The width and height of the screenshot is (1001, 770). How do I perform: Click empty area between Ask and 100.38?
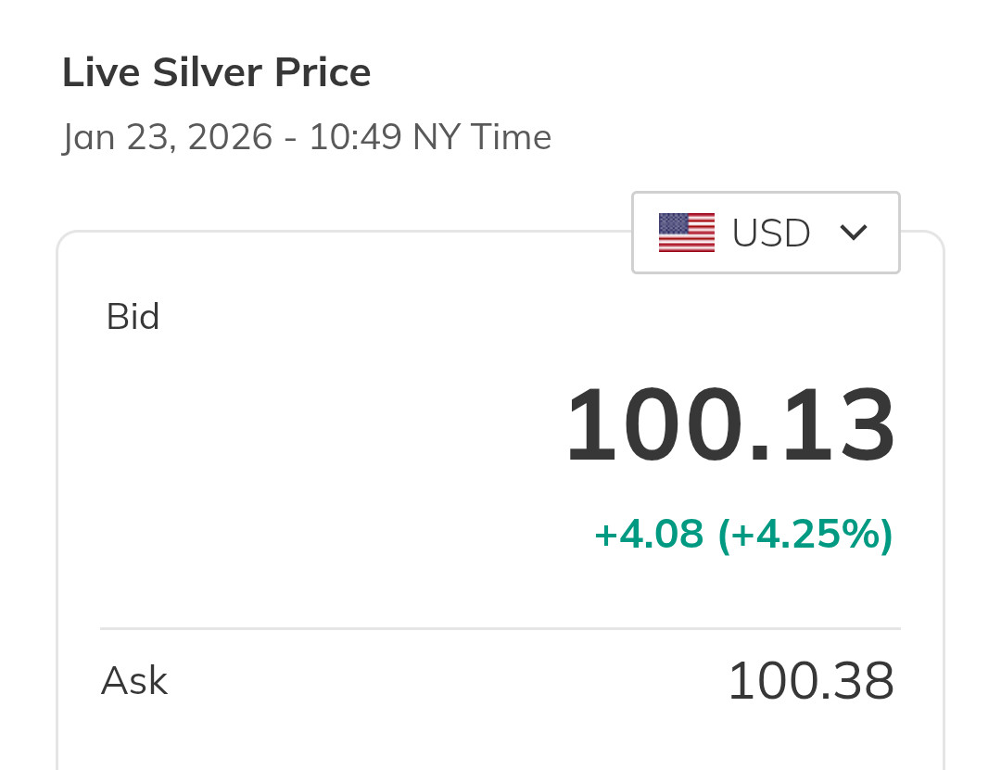pyautogui.click(x=445, y=681)
